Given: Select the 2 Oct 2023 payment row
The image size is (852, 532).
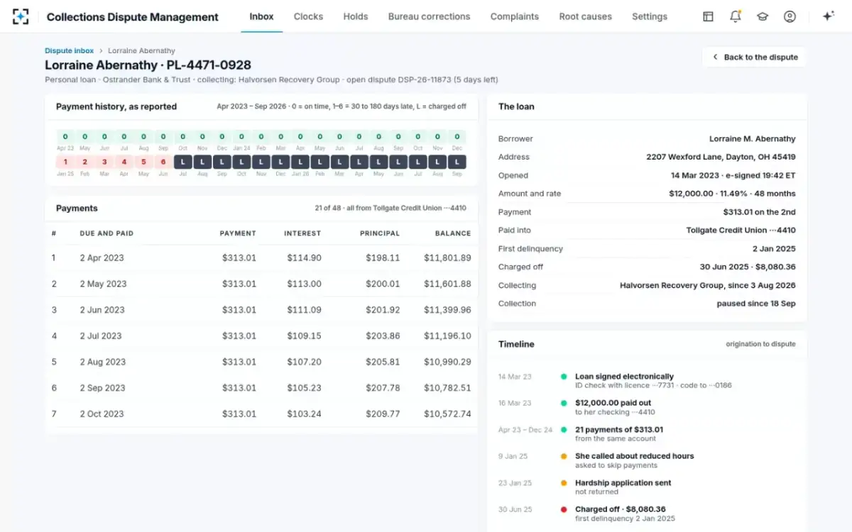Looking at the screenshot, I should 261,414.
